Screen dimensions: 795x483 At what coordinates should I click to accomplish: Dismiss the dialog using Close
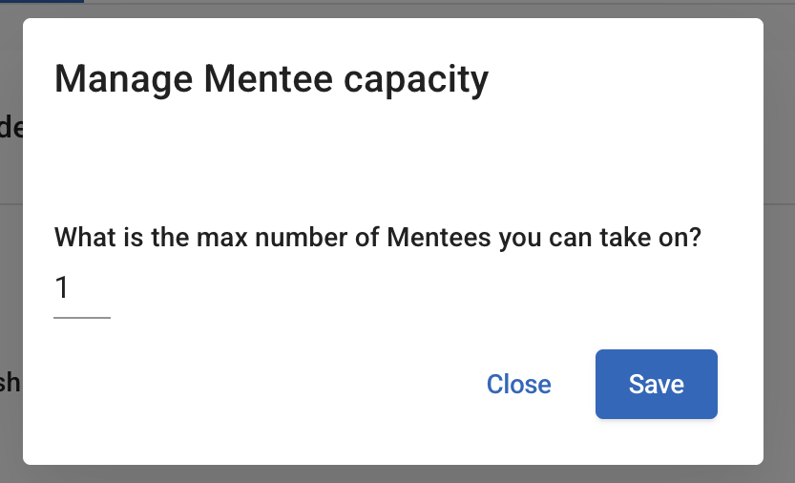tap(518, 384)
